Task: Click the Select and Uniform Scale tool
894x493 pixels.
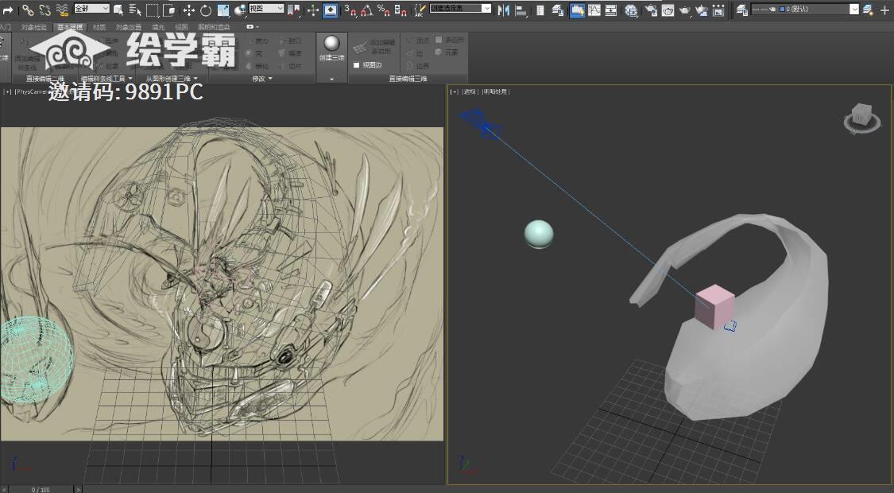Action: pos(223,10)
